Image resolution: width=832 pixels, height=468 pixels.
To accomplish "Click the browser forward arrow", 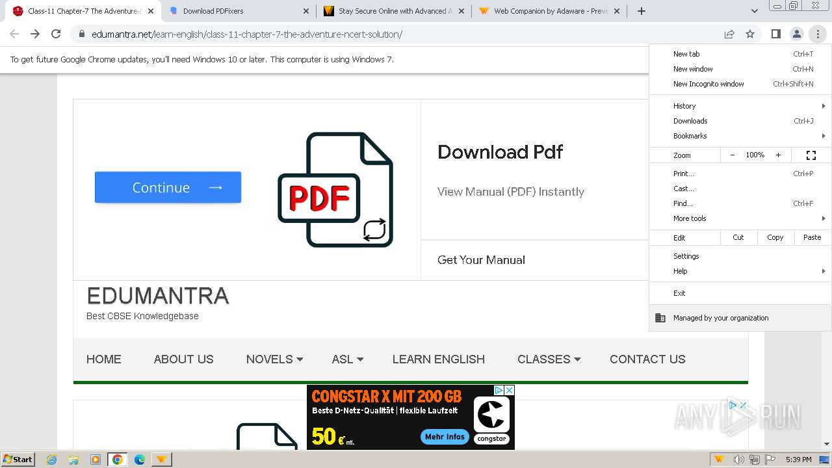I will coord(35,34).
